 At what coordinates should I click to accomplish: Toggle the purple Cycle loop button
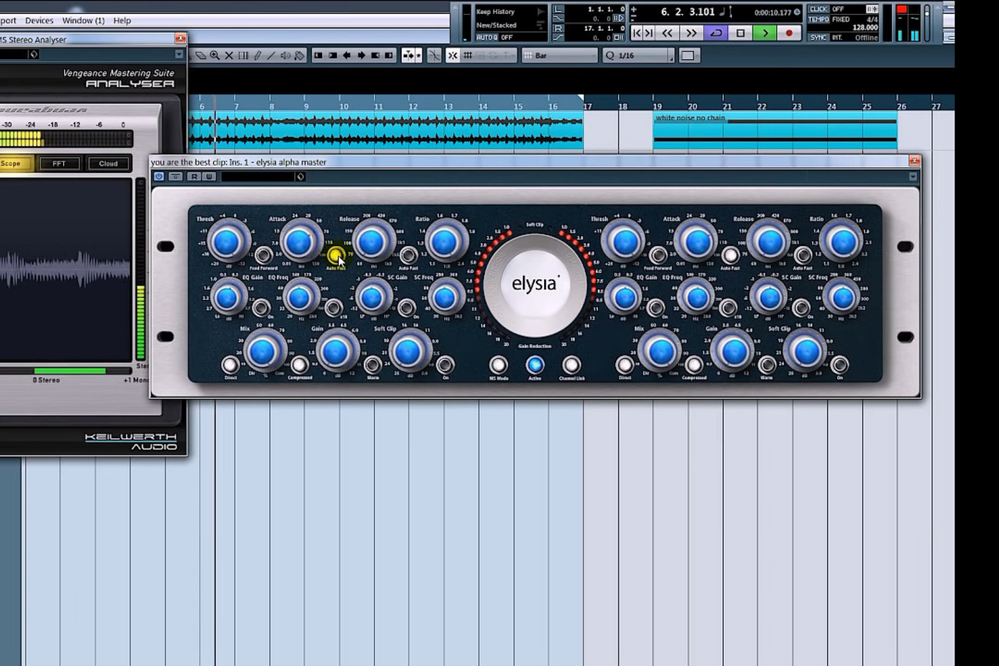(716, 33)
